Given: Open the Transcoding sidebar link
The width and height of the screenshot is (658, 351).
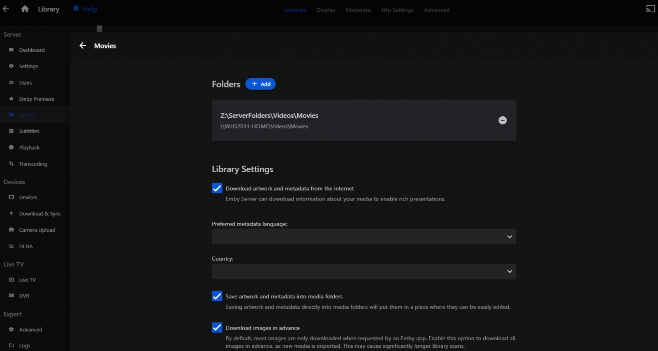Looking at the screenshot, I should 33,164.
